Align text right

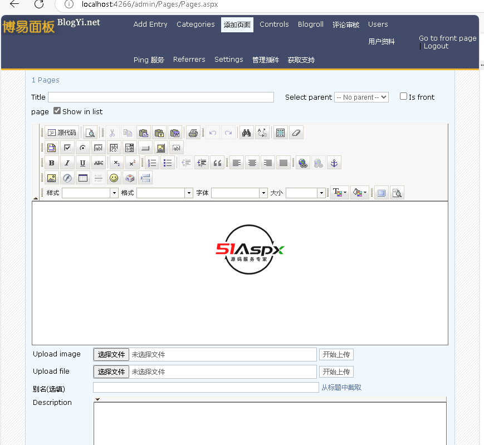coord(268,163)
